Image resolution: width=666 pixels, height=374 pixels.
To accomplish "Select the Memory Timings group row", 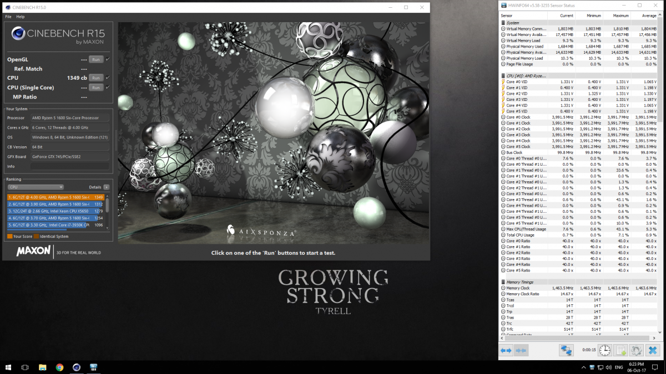I will coord(579,282).
